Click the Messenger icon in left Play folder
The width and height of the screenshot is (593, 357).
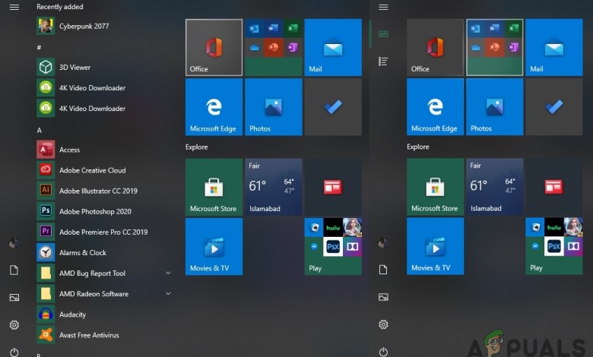click(314, 247)
